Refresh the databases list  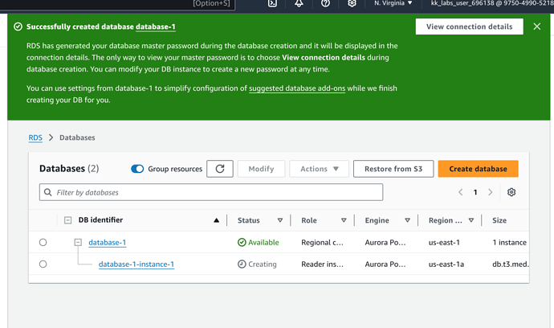(220, 169)
